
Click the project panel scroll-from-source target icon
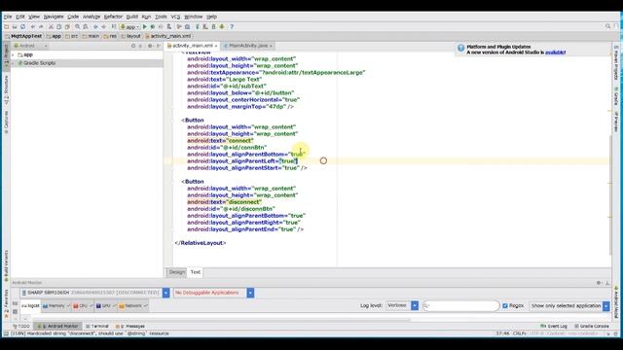(x=133, y=46)
